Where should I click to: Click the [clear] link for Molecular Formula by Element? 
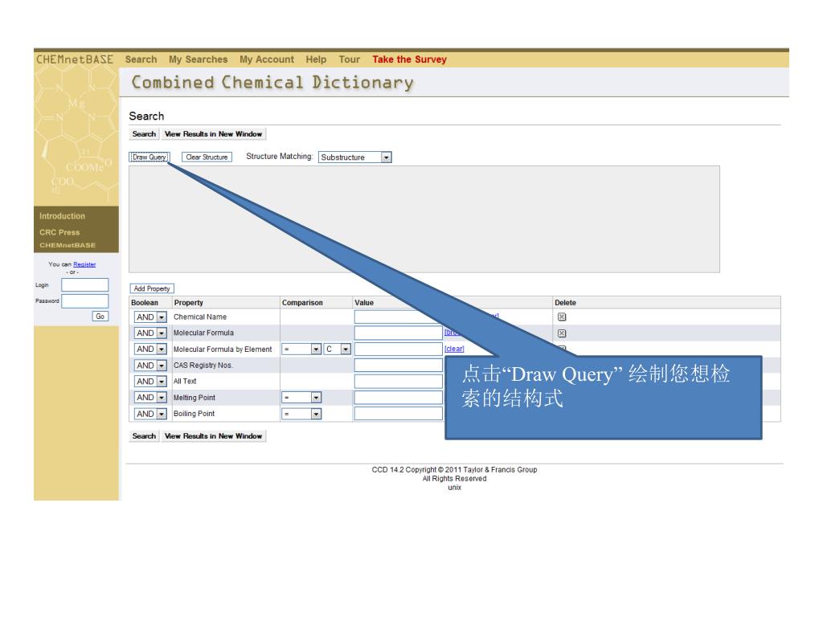tap(454, 349)
